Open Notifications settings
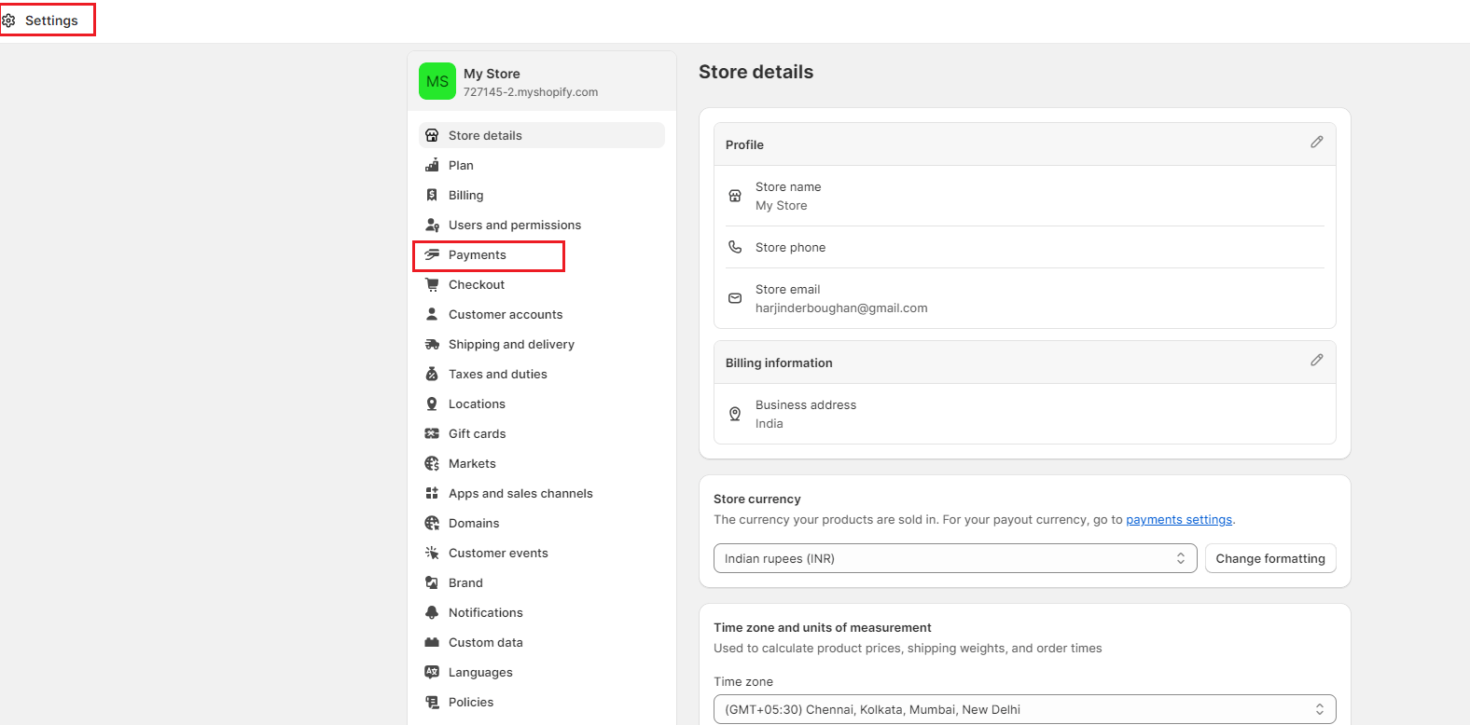 [542, 612]
